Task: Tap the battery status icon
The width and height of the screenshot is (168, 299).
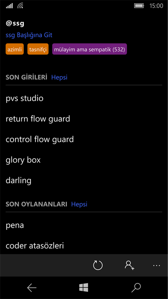Action: click(139, 6)
